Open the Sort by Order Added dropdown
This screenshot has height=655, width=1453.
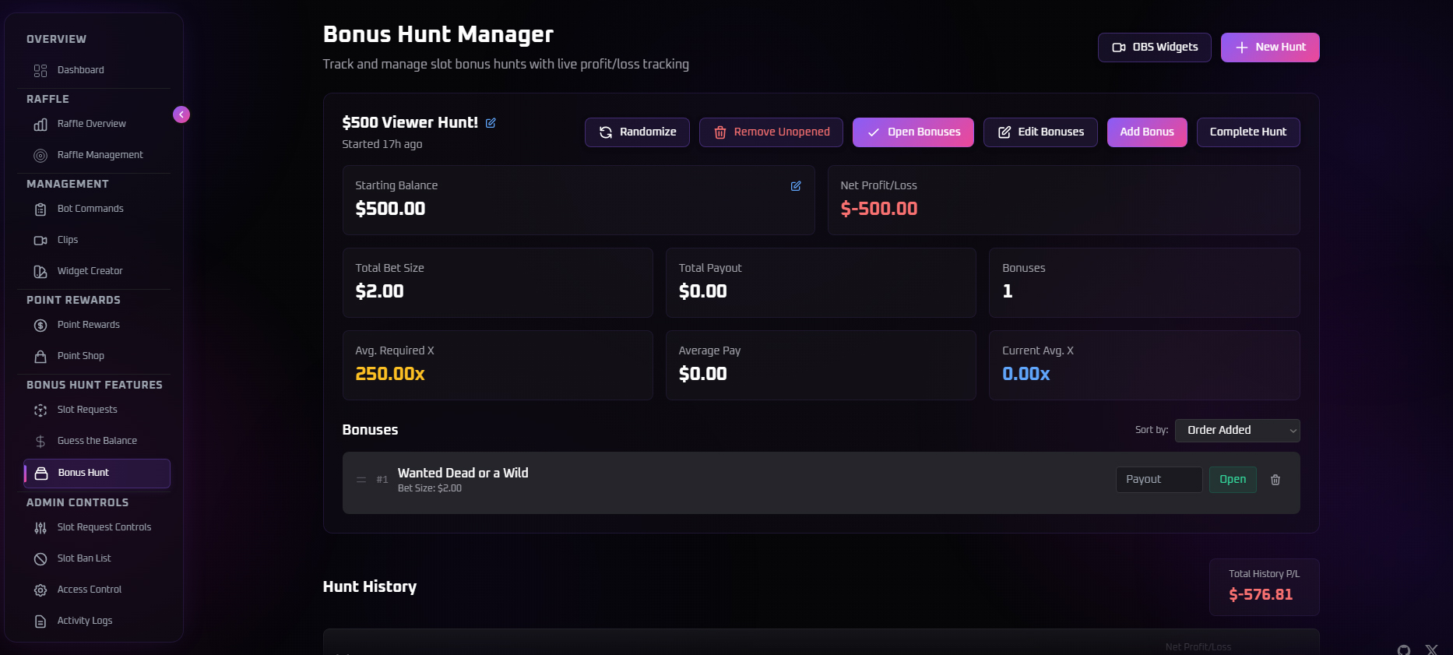1237,430
